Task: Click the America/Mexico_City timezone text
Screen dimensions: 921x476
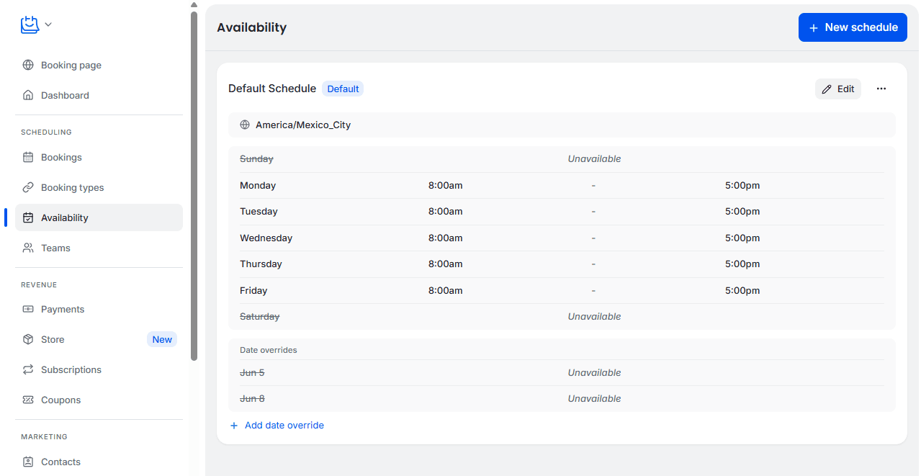Action: (303, 125)
